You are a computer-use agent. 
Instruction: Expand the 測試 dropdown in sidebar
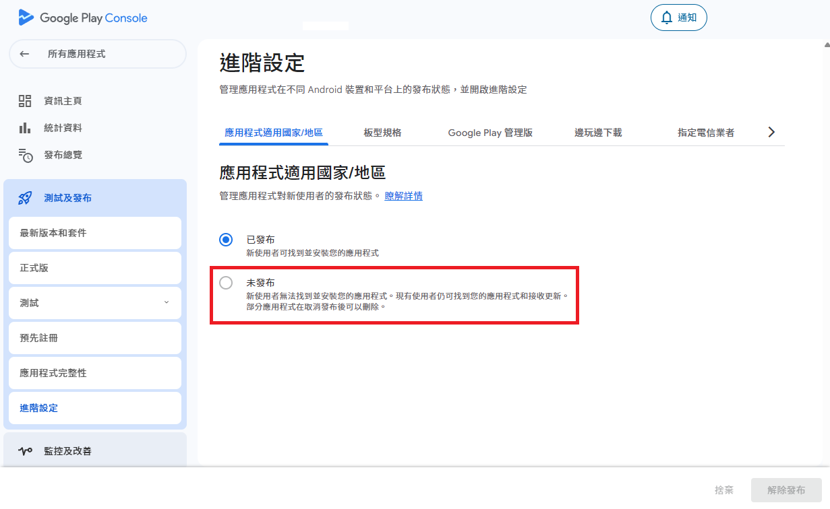pyautogui.click(x=166, y=302)
